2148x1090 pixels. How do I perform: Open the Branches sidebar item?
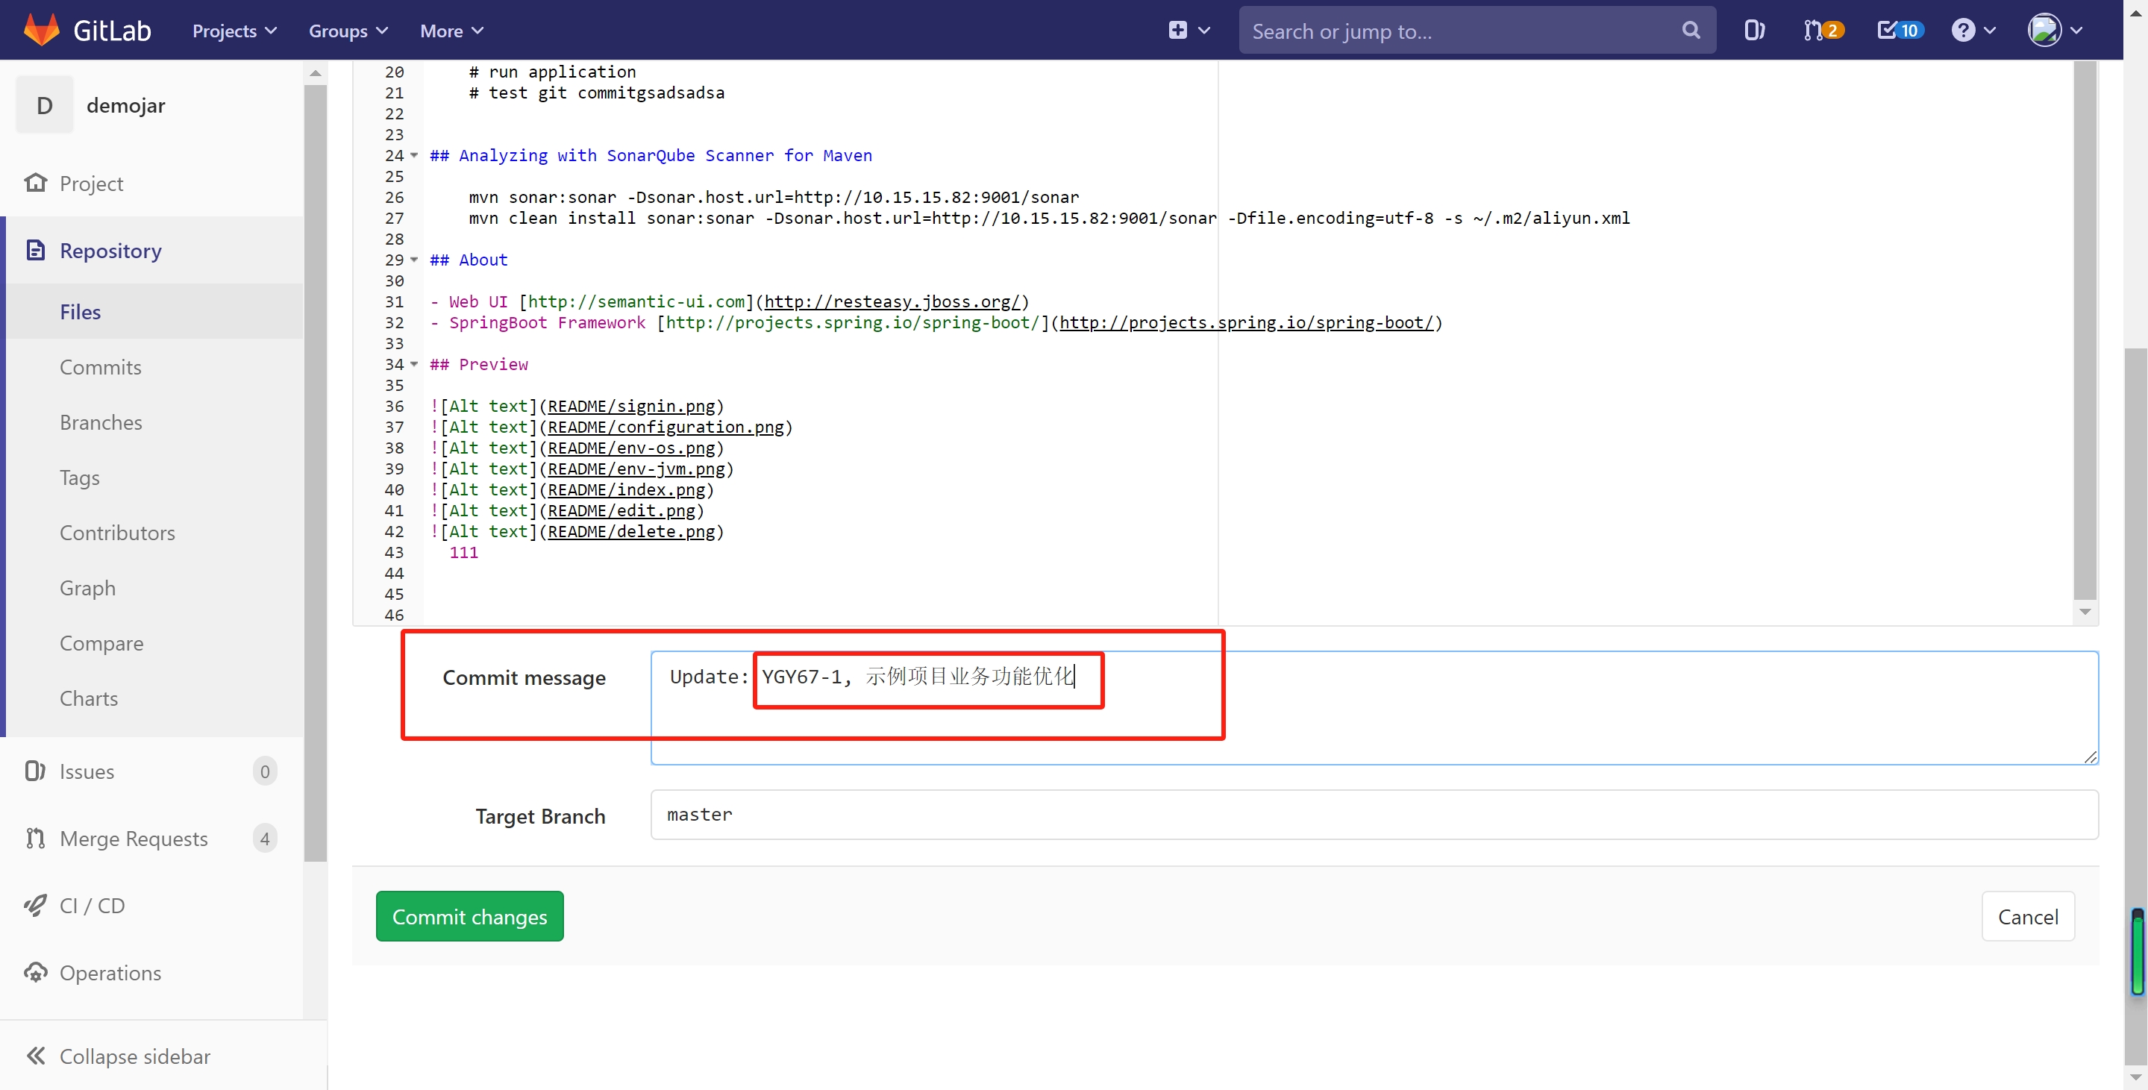(x=100, y=422)
